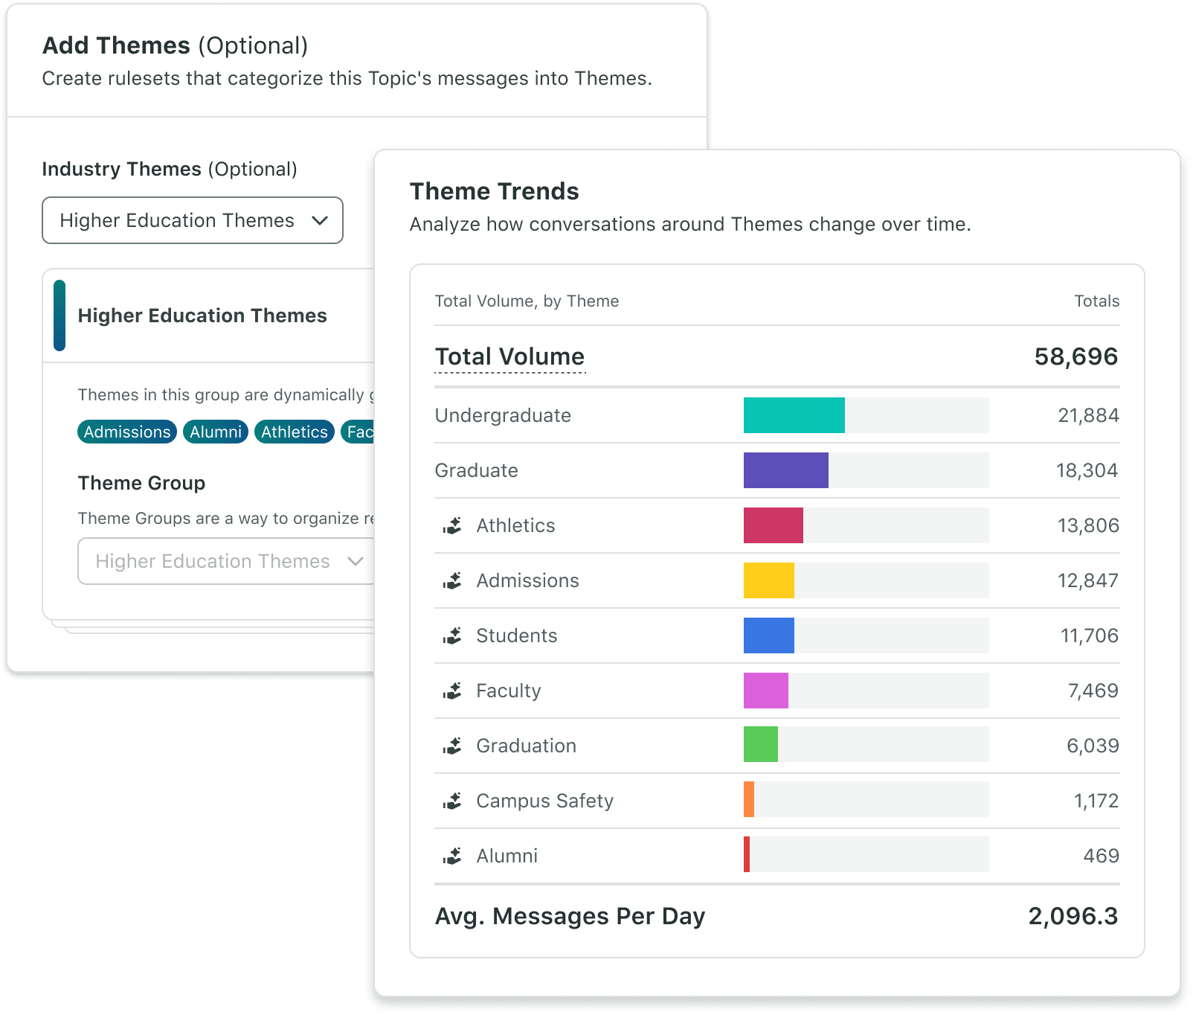
Task: Click the yellow Admissions volume bar
Action: point(768,580)
